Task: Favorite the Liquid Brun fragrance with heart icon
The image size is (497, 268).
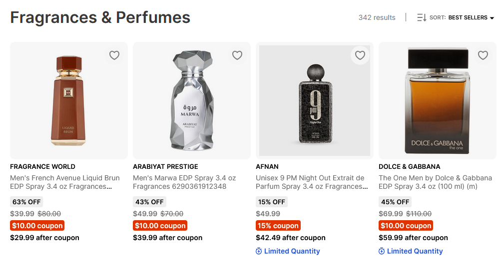Action: (114, 55)
